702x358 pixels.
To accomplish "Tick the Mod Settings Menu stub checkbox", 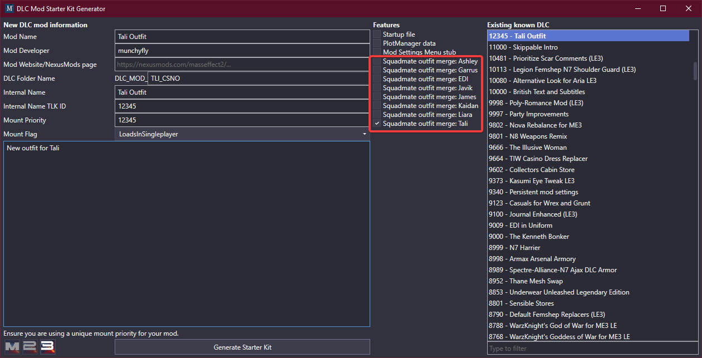I will [x=377, y=52].
